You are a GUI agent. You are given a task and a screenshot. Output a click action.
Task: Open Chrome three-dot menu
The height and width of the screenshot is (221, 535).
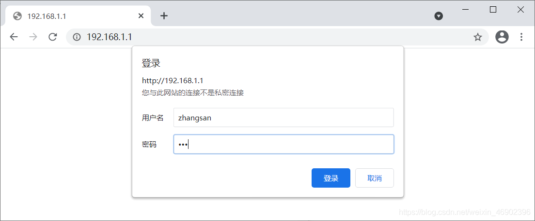click(x=521, y=37)
